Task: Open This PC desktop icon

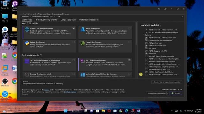Action: click(x=5, y=18)
